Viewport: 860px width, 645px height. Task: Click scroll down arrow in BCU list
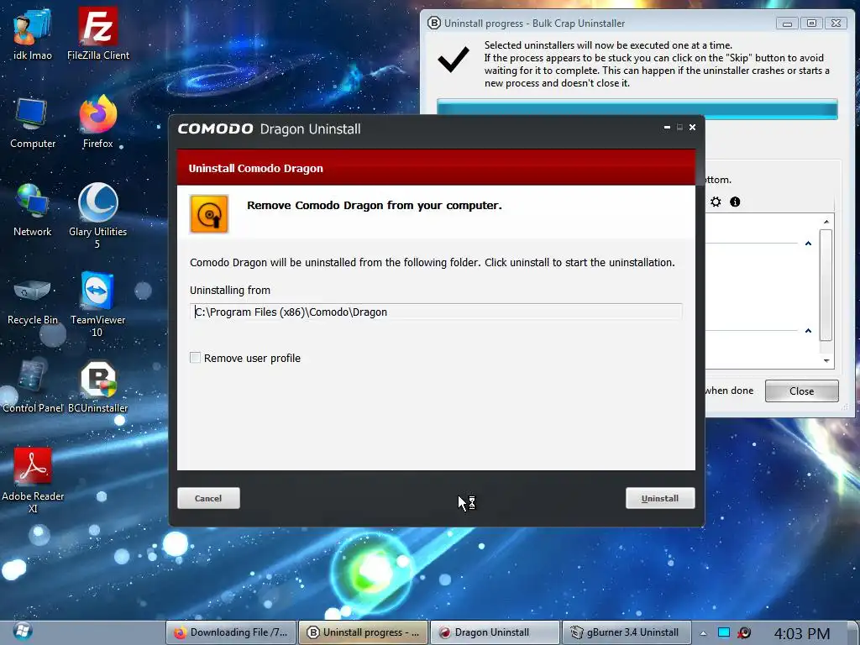click(x=826, y=361)
